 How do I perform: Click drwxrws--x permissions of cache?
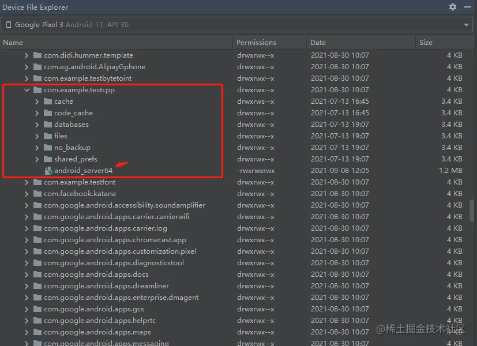[x=256, y=101]
